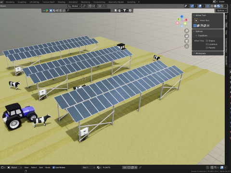Toggle proportional editing icon
The height and width of the screenshot is (173, 231).
point(100,6)
